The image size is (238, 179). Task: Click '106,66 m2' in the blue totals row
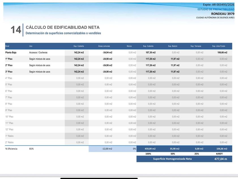click(222, 149)
